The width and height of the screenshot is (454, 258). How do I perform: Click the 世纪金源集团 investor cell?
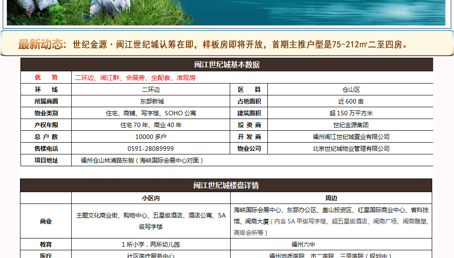point(350,125)
